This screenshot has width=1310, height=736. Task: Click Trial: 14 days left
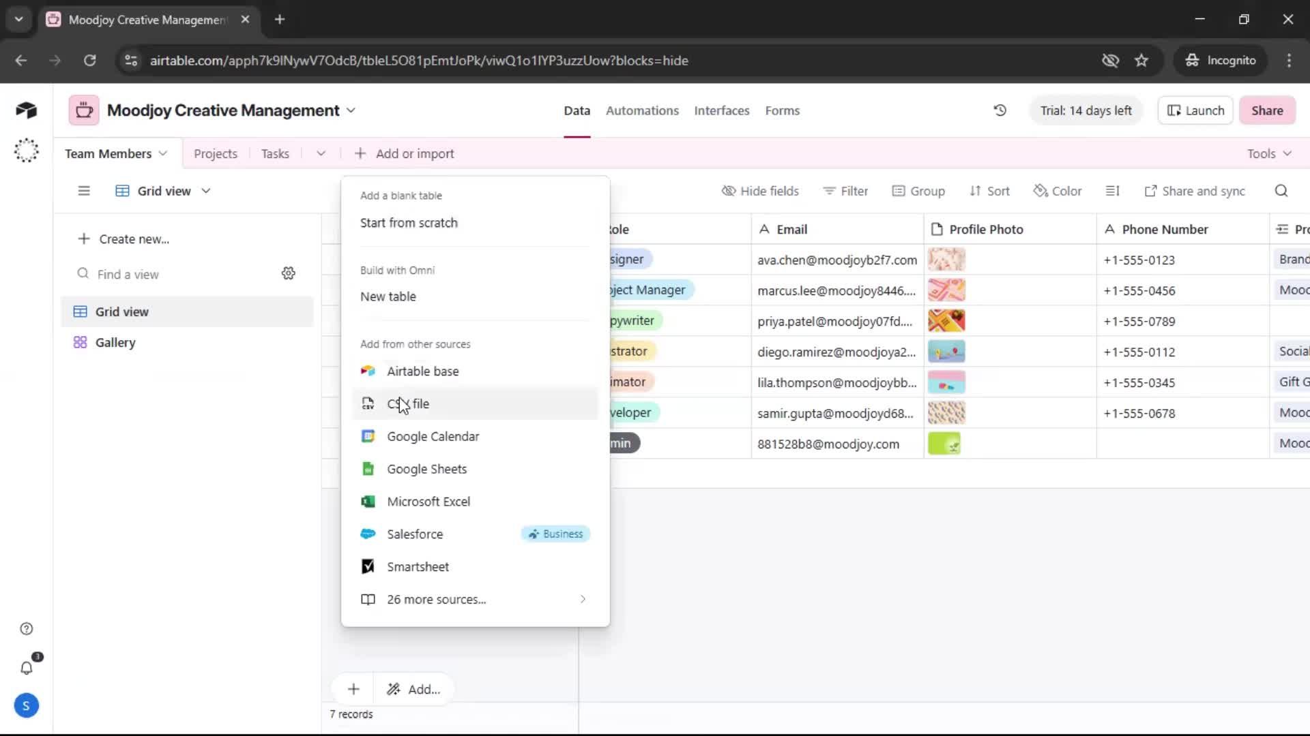pyautogui.click(x=1086, y=110)
